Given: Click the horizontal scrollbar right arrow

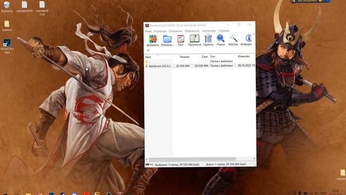Looking at the screenshot, I should pyautogui.click(x=254, y=159).
